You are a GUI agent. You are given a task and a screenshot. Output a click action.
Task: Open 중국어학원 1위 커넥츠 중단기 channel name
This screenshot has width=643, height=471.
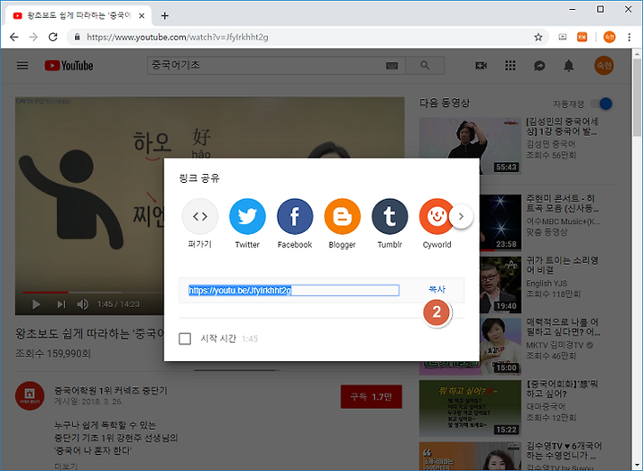pos(111,391)
